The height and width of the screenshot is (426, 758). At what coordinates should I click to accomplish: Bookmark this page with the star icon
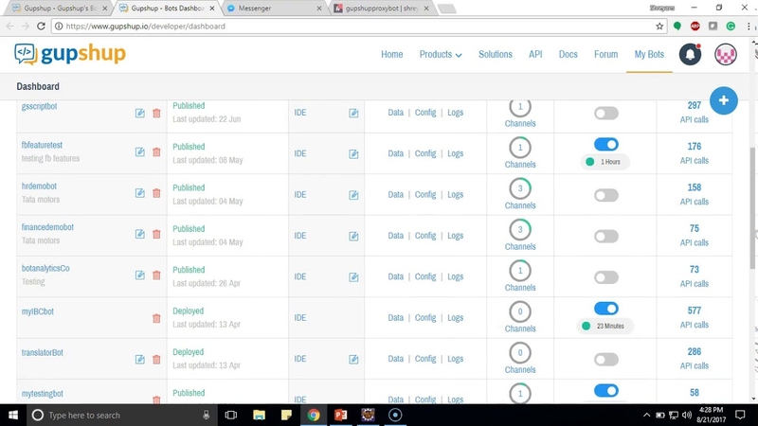[659, 27]
